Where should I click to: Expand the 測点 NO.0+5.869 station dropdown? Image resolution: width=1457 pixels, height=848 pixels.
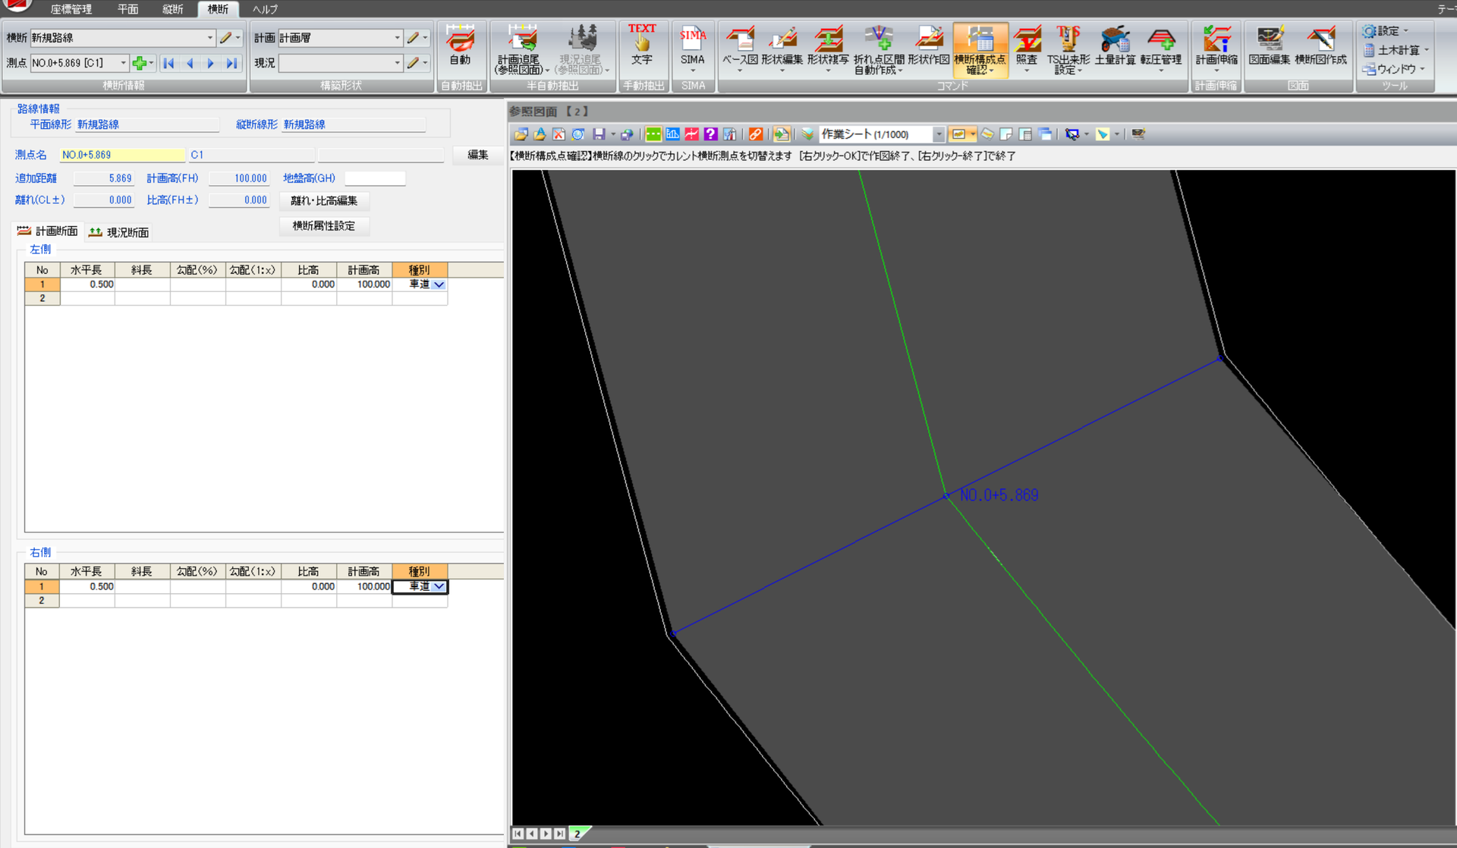124,63
